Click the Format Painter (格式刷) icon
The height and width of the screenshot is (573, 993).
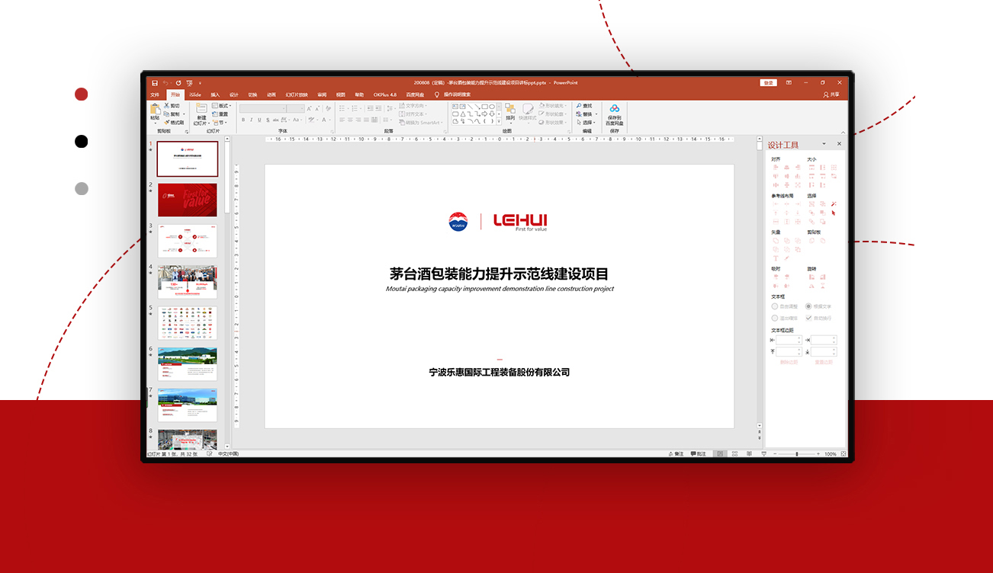coord(166,123)
